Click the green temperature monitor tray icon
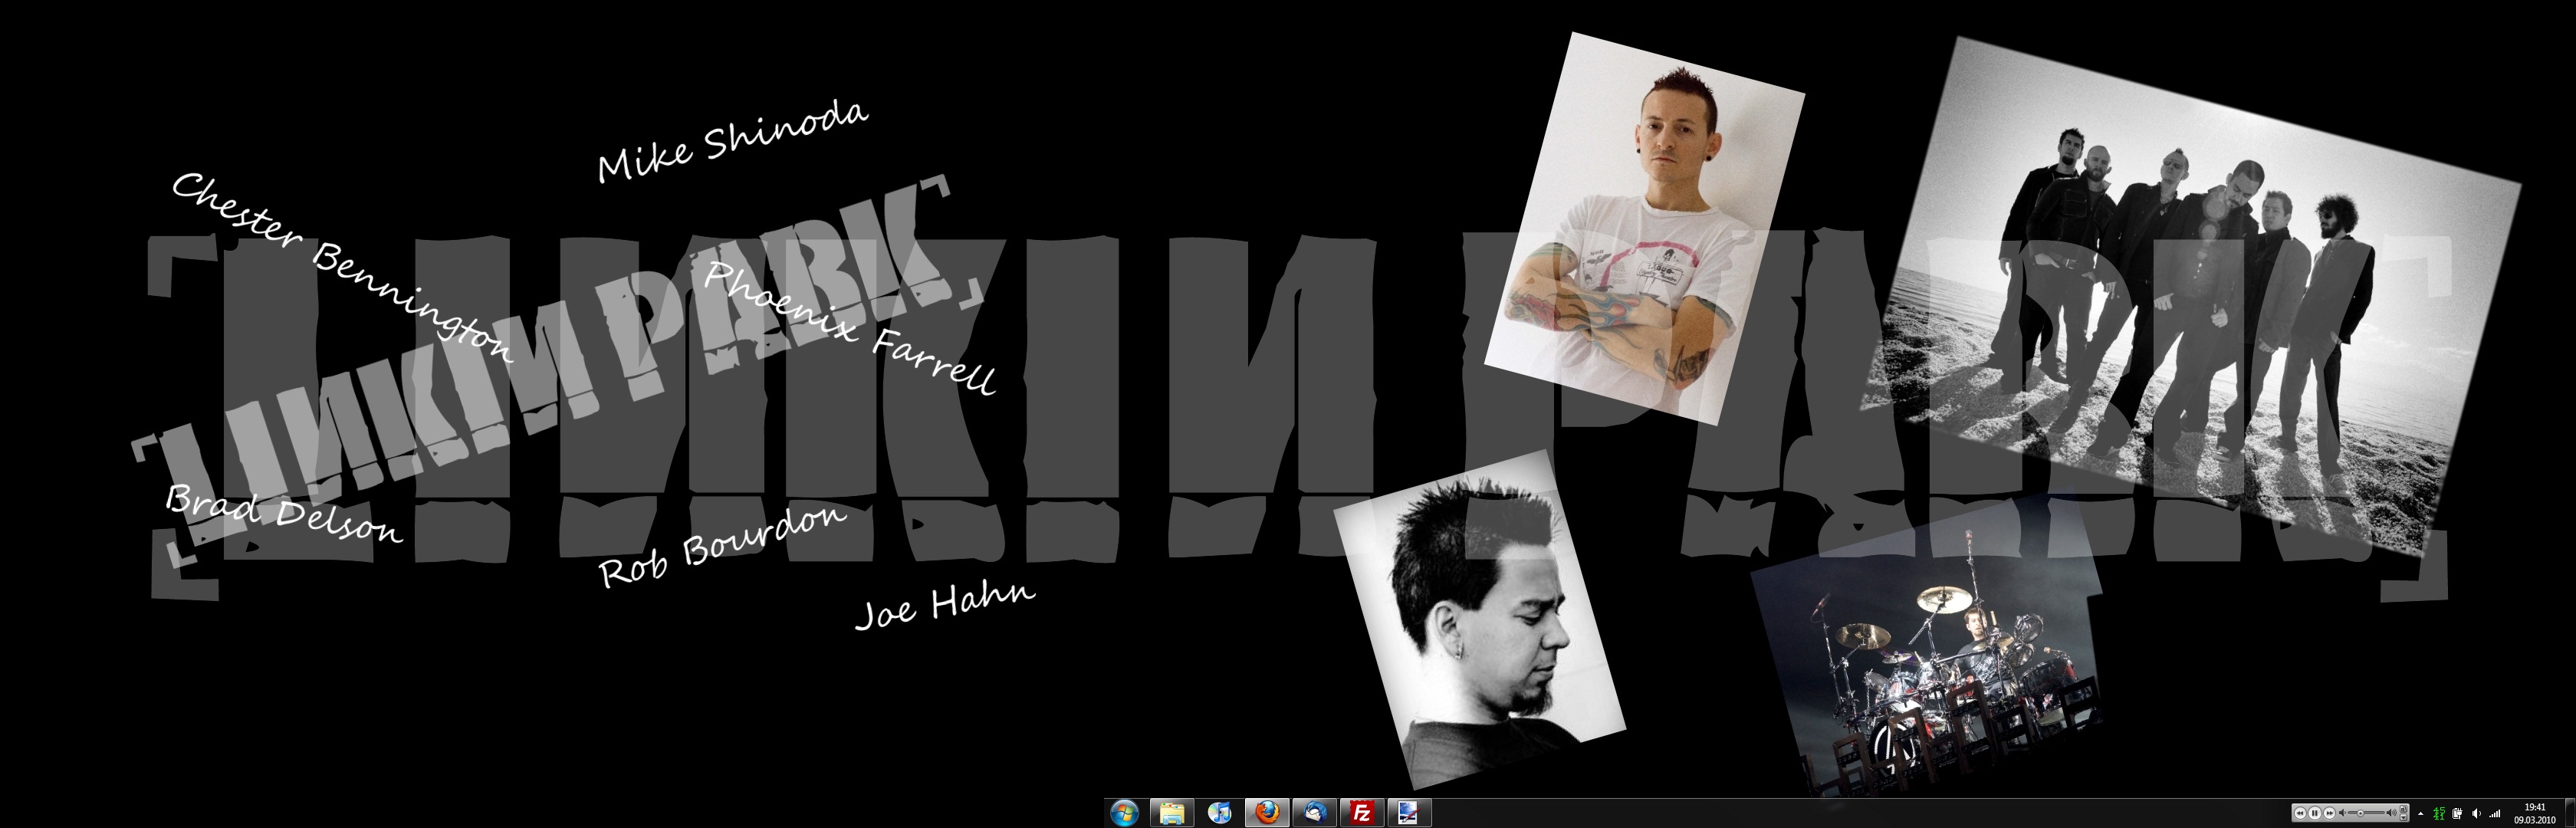The image size is (2576, 828). (x=2439, y=814)
